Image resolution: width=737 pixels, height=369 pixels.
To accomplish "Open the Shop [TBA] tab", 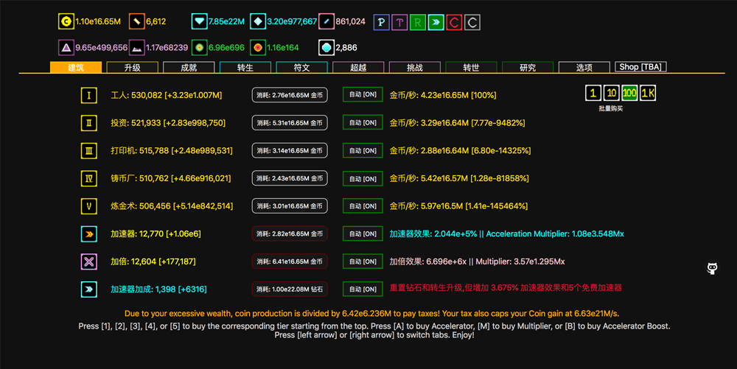I will [640, 67].
